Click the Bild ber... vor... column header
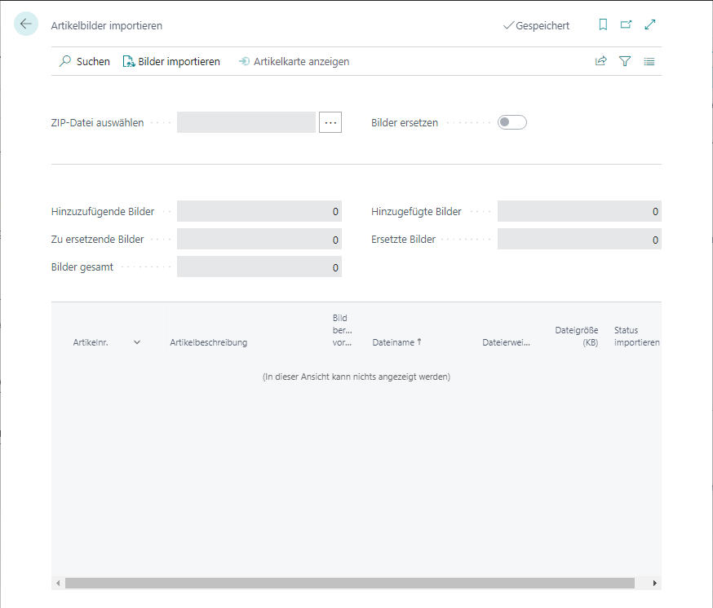The width and height of the screenshot is (713, 608). (x=342, y=330)
